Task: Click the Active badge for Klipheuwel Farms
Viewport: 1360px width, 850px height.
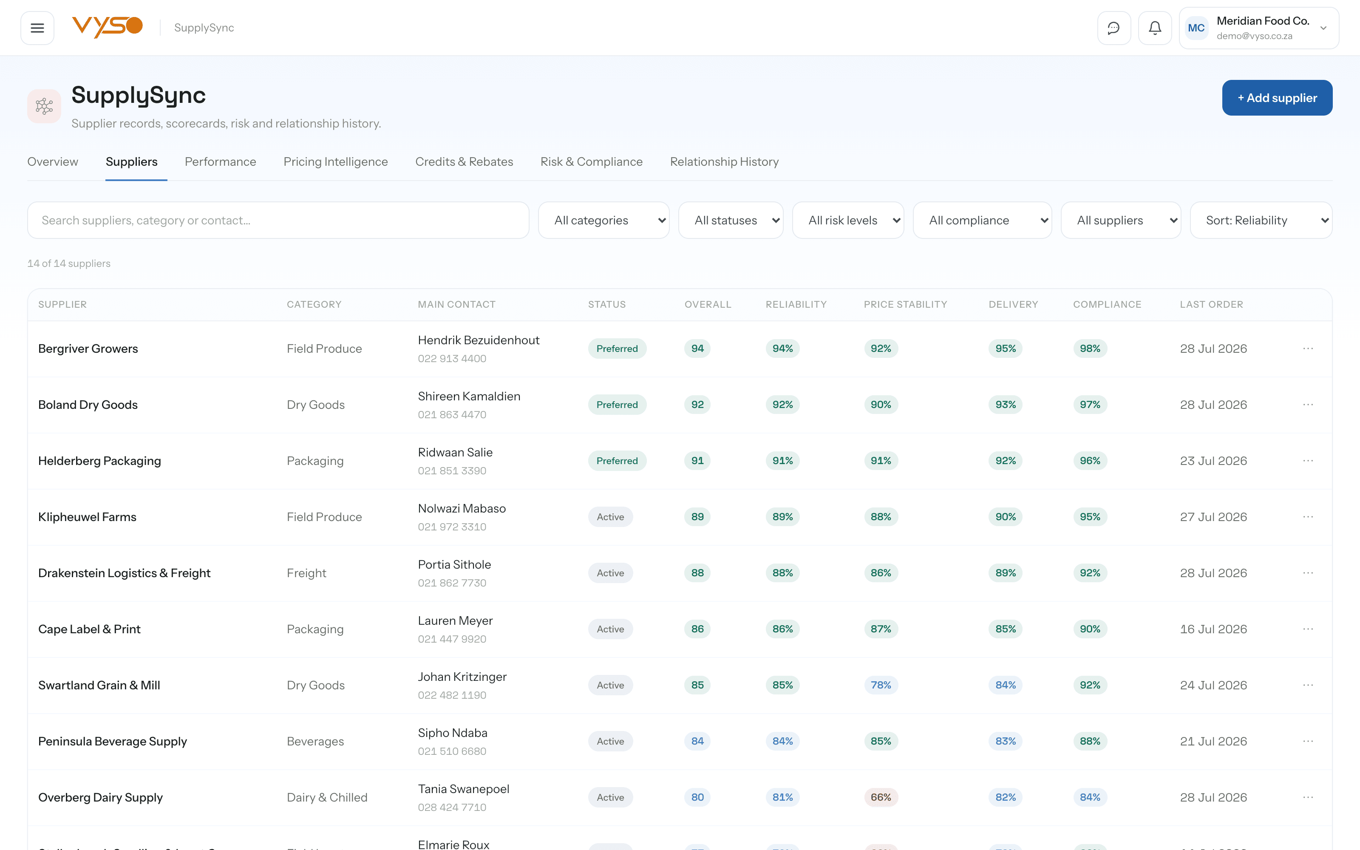Action: tap(610, 517)
